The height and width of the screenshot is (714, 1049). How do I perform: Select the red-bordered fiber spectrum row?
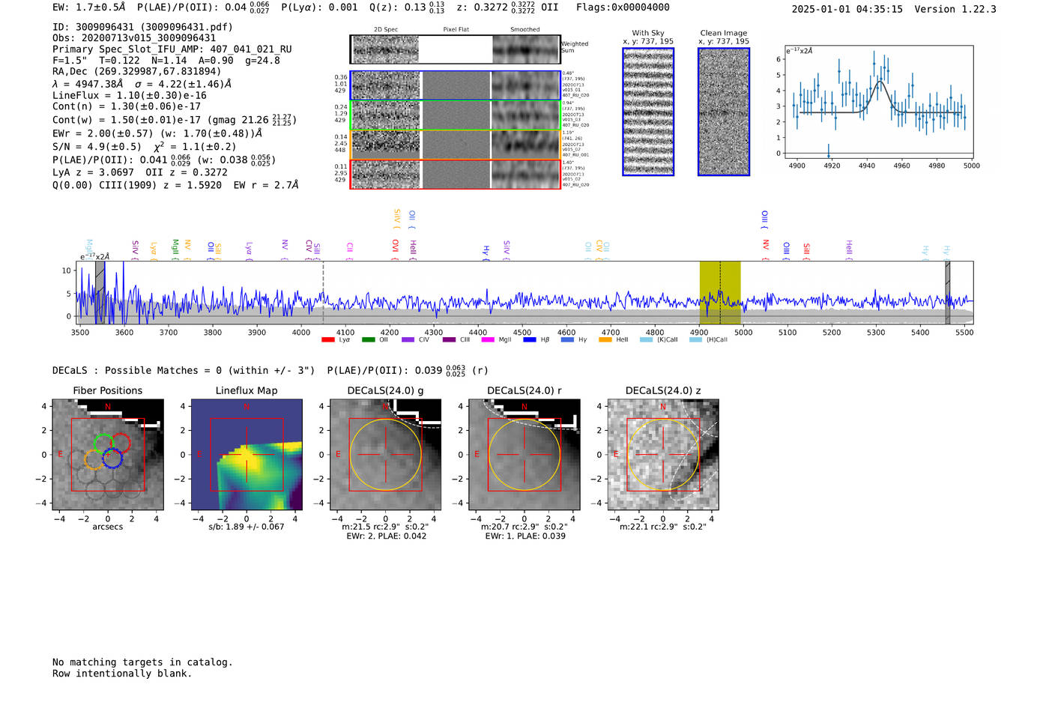pyautogui.click(x=455, y=174)
